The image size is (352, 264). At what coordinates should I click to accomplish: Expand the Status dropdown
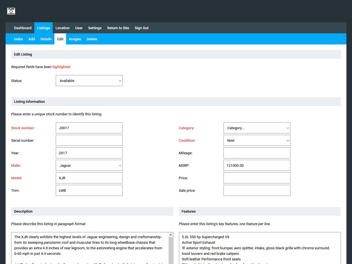(x=89, y=81)
